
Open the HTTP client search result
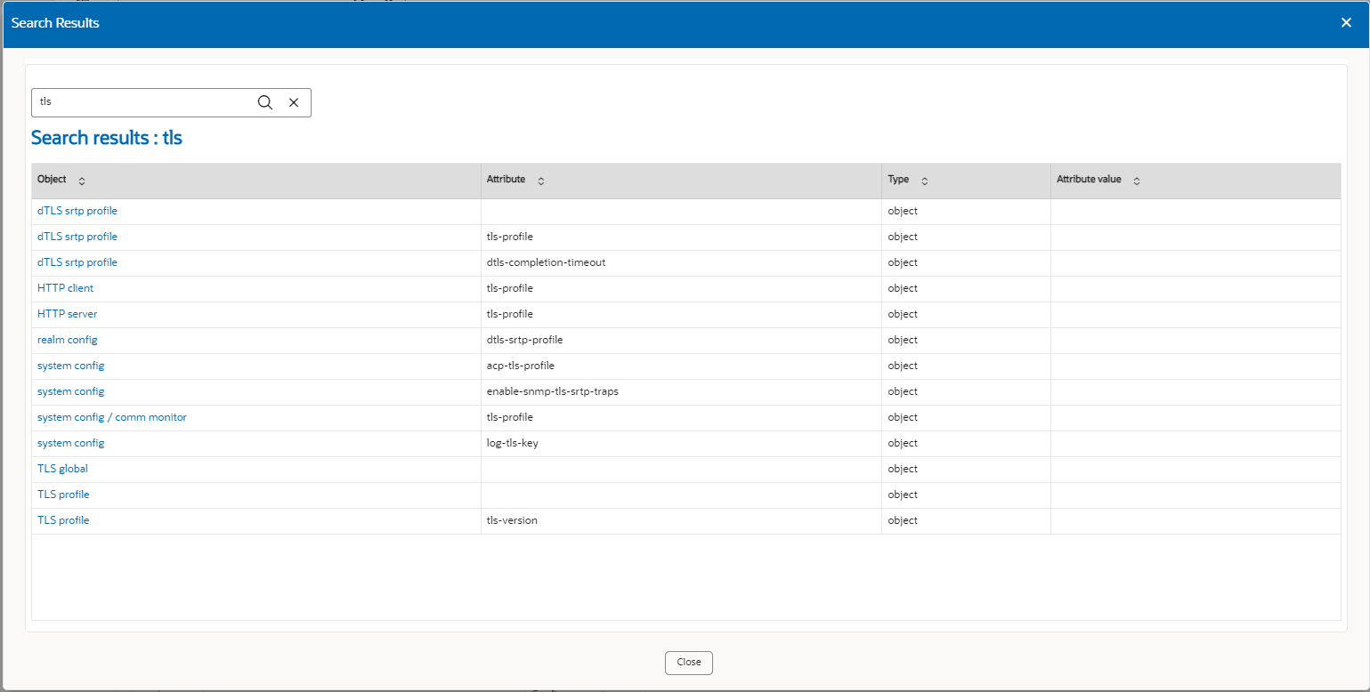[64, 287]
